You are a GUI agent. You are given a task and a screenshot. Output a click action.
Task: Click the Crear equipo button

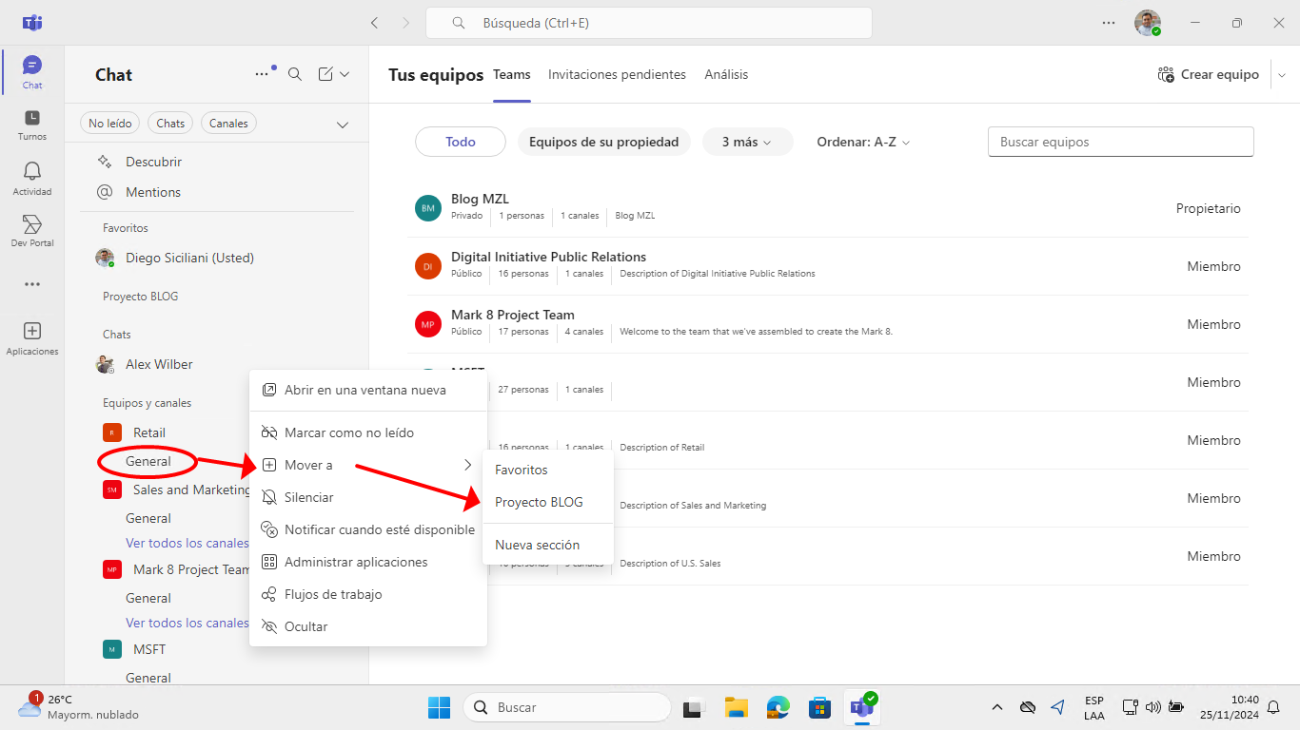pyautogui.click(x=1209, y=74)
